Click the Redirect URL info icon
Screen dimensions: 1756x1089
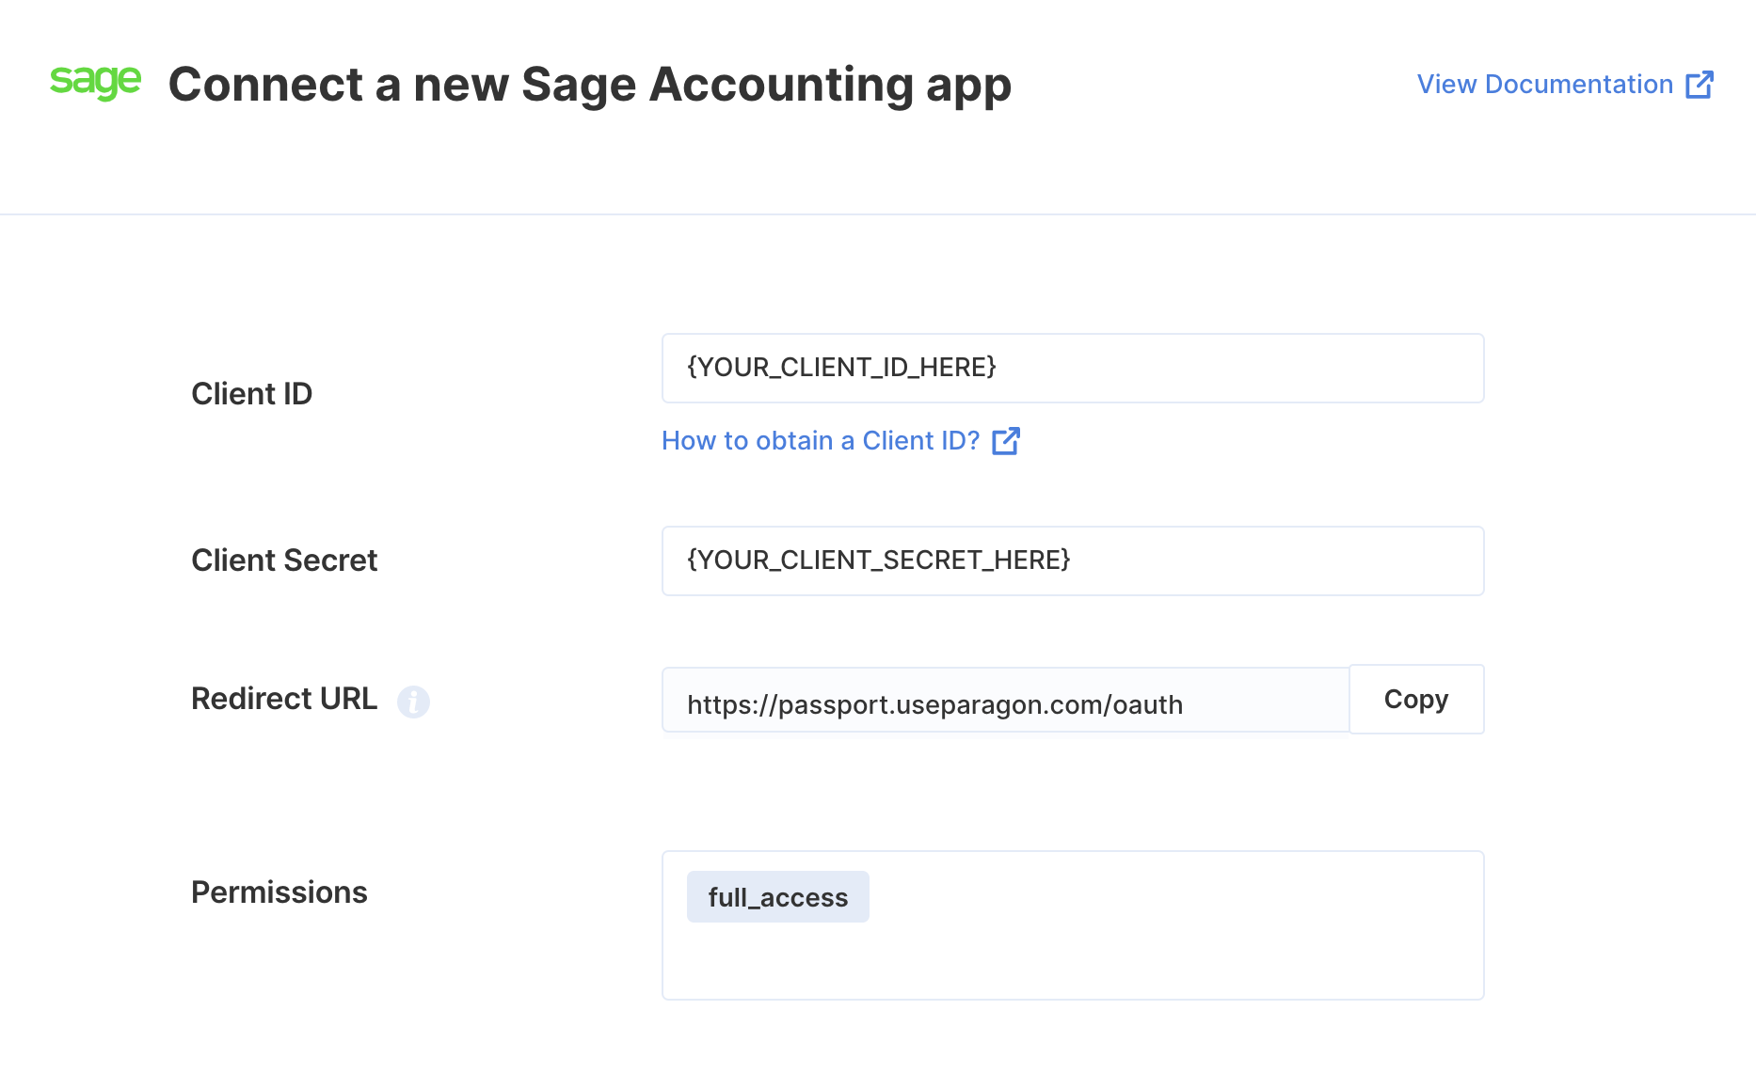413,701
